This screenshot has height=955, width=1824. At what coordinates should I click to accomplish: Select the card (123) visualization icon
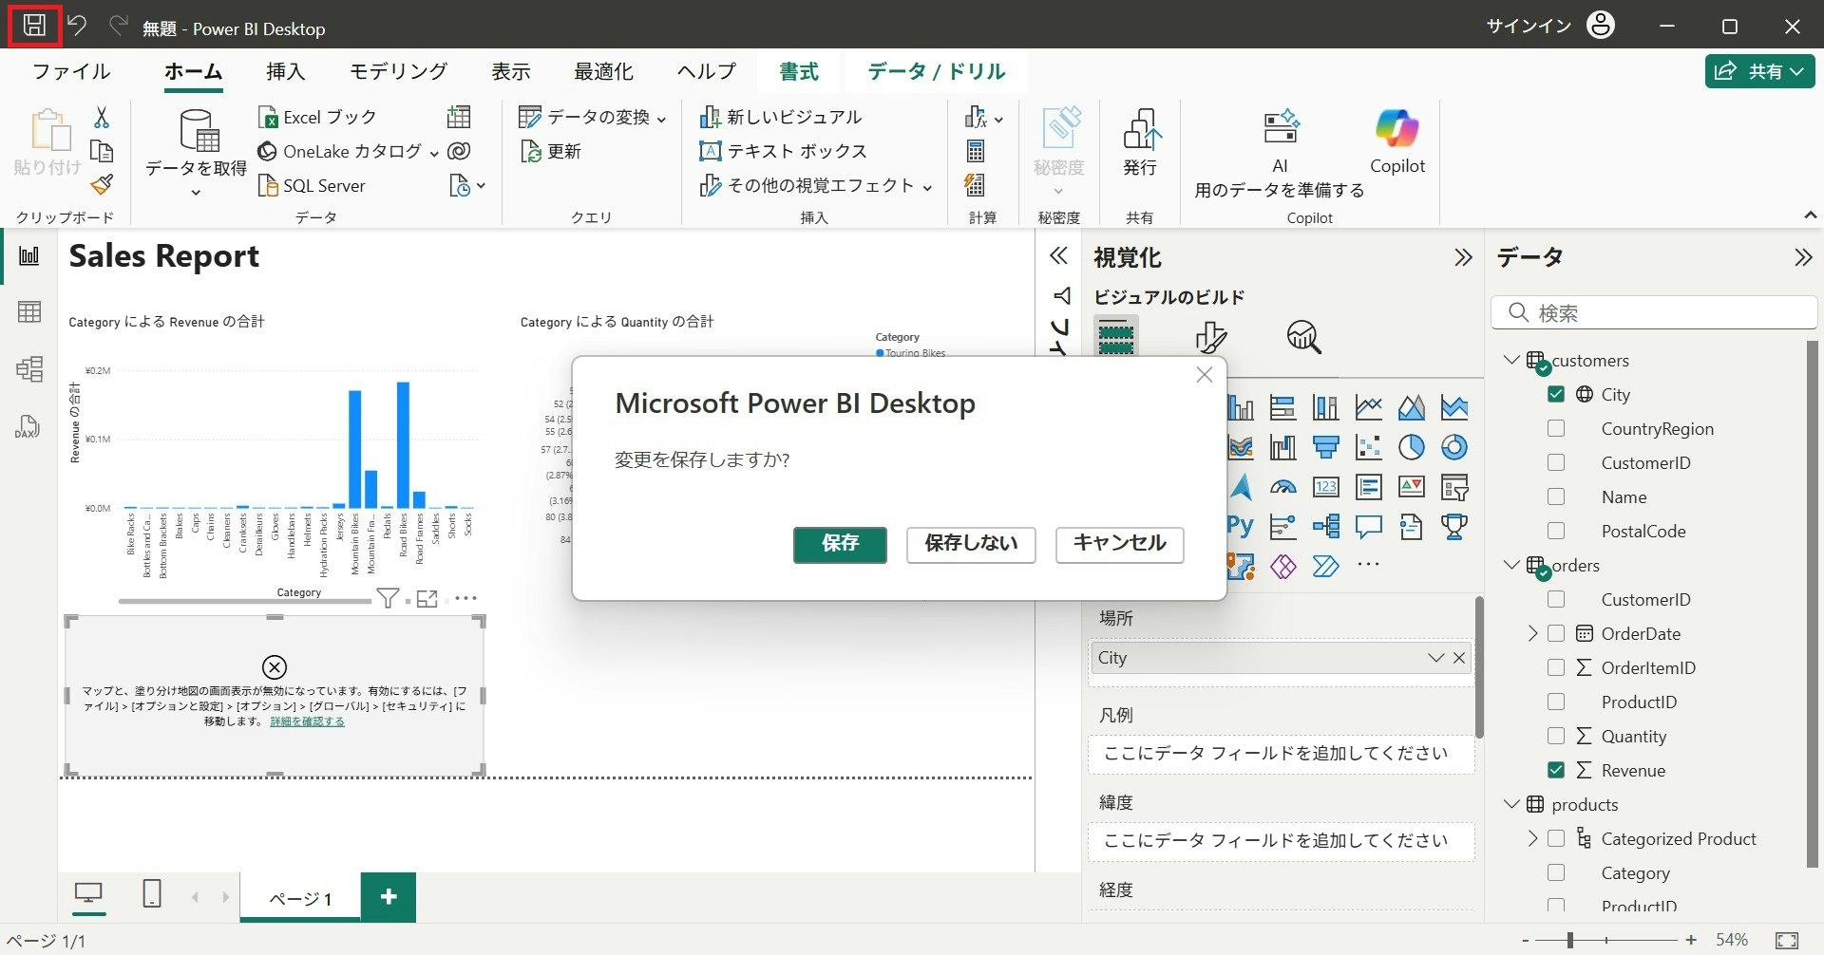coord(1325,487)
